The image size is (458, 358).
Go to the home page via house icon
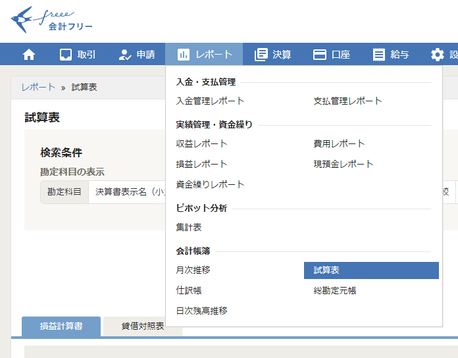click(29, 55)
